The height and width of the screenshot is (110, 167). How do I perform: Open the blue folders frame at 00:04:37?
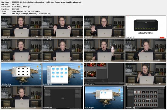tap(63, 74)
